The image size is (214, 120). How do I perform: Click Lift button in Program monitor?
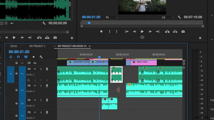[x=167, y=32]
